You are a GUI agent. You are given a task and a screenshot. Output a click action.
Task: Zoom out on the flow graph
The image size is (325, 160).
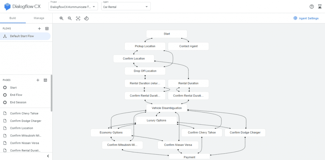click(x=70, y=18)
